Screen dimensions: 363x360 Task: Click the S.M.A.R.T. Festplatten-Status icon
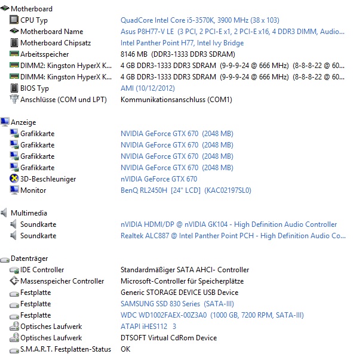tap(14, 350)
